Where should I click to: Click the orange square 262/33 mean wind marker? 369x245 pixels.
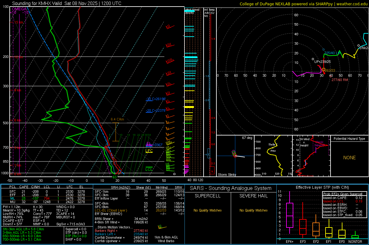[323, 70]
